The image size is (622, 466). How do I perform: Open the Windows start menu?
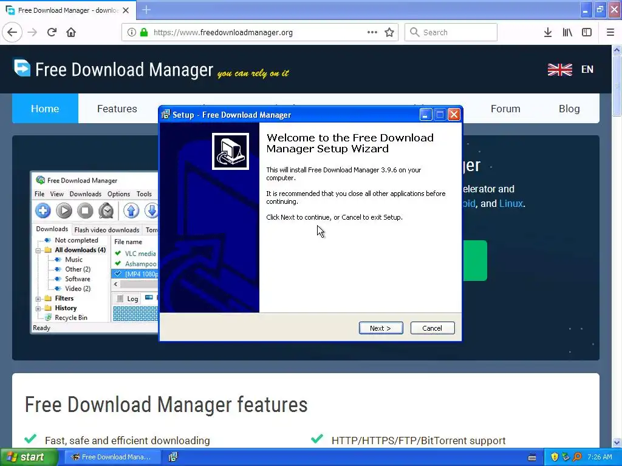pos(29,457)
